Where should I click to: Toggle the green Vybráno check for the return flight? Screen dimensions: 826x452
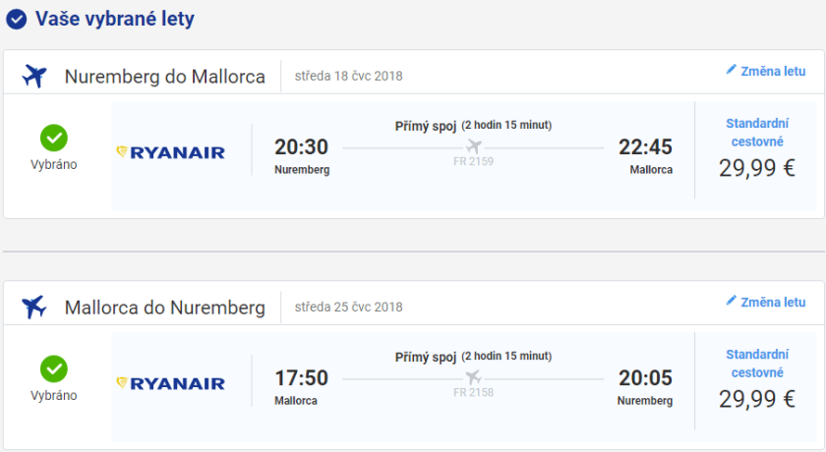click(54, 368)
